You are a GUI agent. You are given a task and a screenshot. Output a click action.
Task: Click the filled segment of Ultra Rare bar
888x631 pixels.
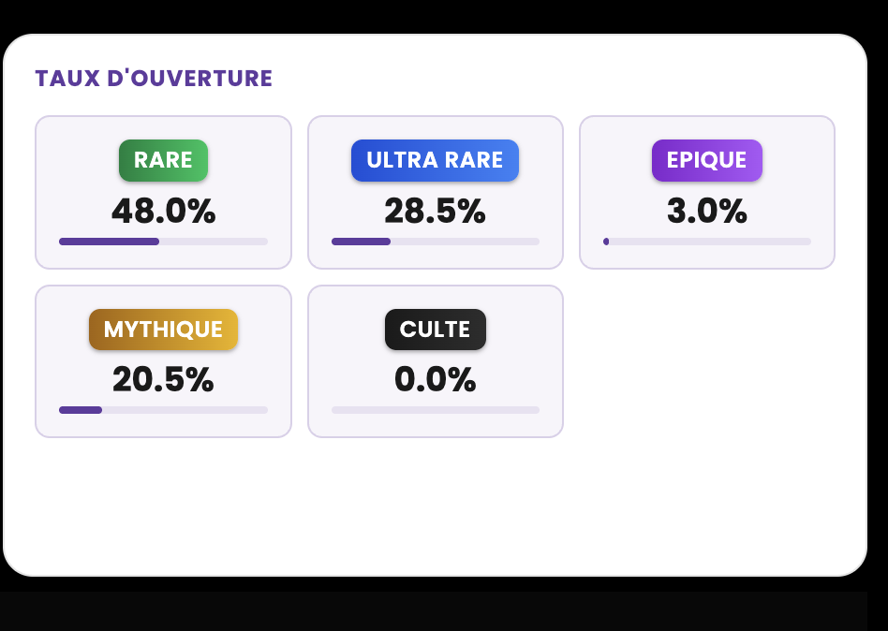point(361,242)
